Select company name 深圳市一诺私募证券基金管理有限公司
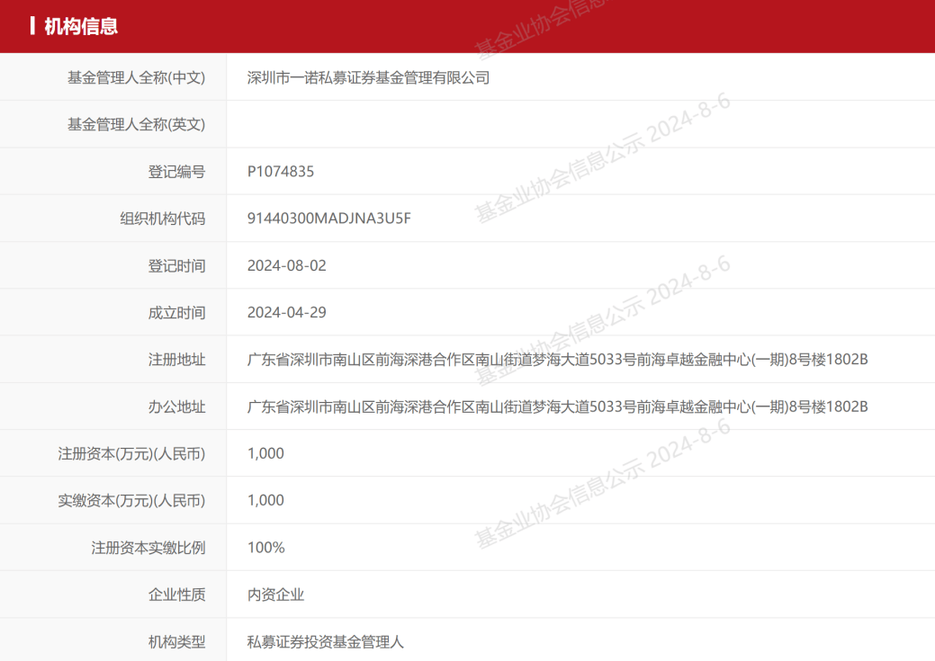The image size is (935, 661). click(369, 77)
